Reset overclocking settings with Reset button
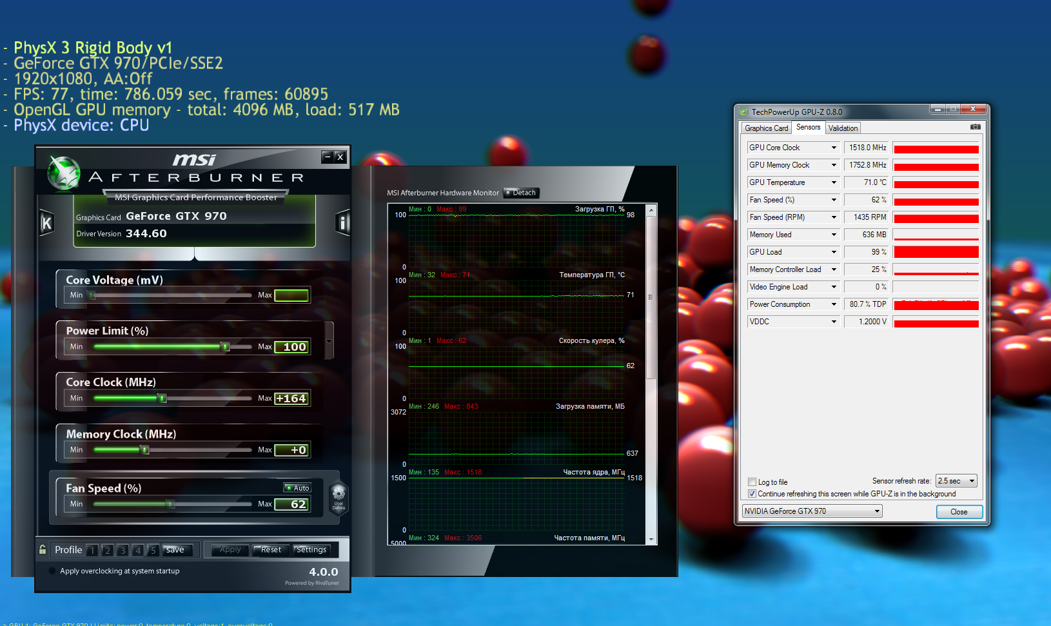This screenshot has height=626, width=1051. click(271, 550)
